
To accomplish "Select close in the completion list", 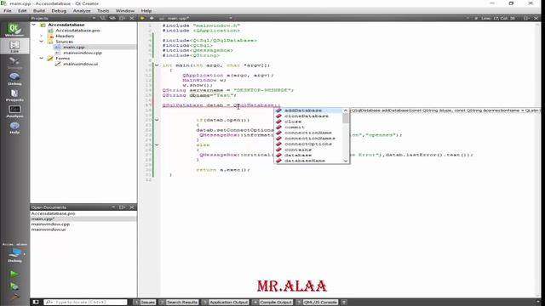I will [x=308, y=122].
